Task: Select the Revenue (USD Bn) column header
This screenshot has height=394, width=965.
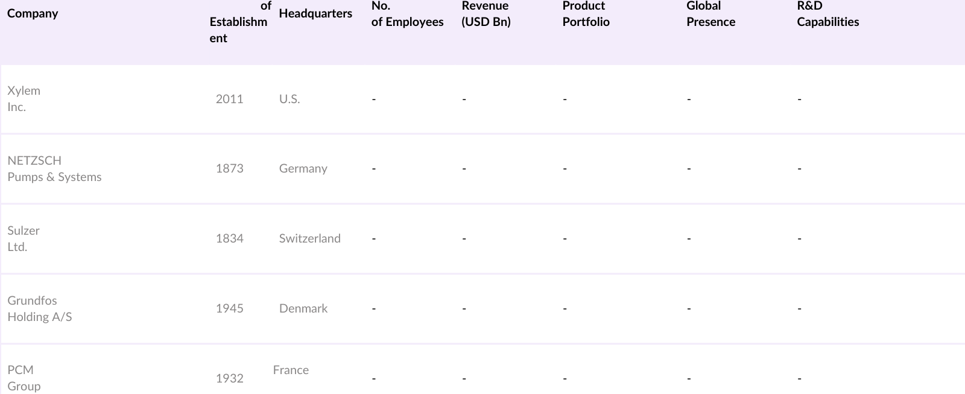Action: (486, 14)
